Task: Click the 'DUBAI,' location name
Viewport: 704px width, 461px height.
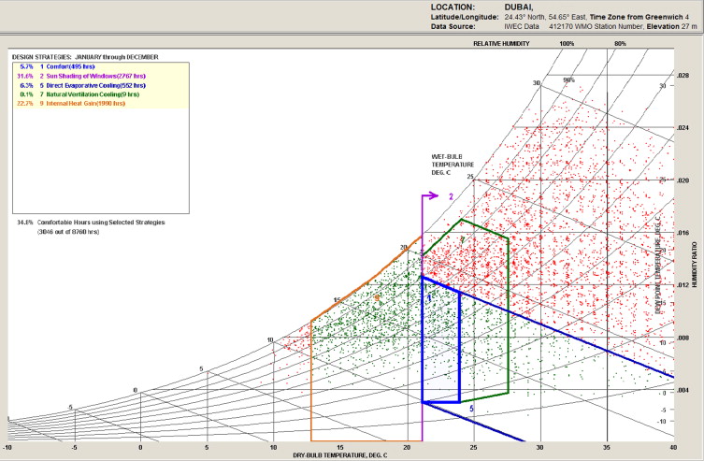Action: click(519, 7)
